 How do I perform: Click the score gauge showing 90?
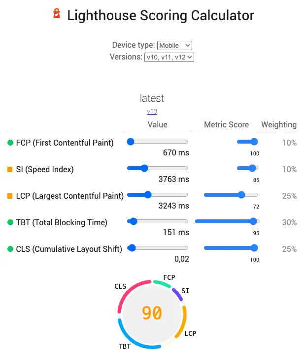[x=152, y=314]
